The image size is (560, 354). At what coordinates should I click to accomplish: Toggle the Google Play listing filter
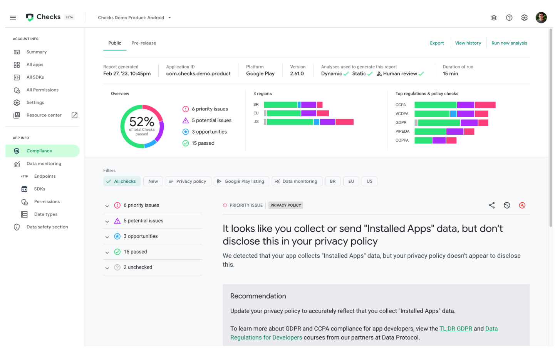(x=240, y=181)
